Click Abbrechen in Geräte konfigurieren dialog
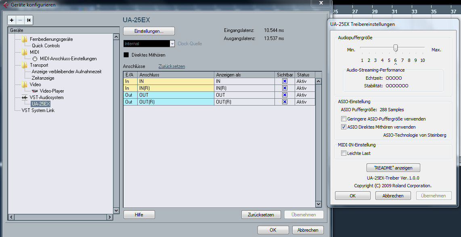 pyautogui.click(x=308, y=230)
